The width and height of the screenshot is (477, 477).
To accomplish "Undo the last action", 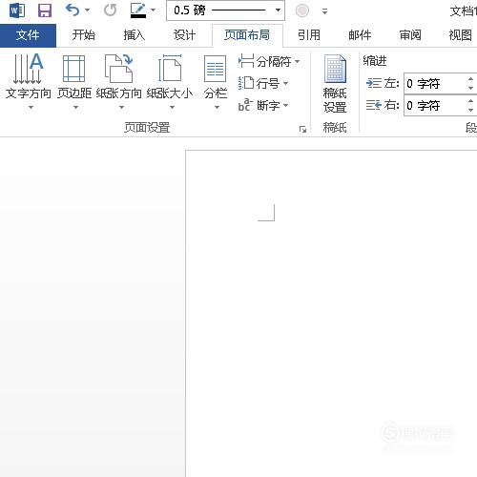I will pyautogui.click(x=73, y=10).
